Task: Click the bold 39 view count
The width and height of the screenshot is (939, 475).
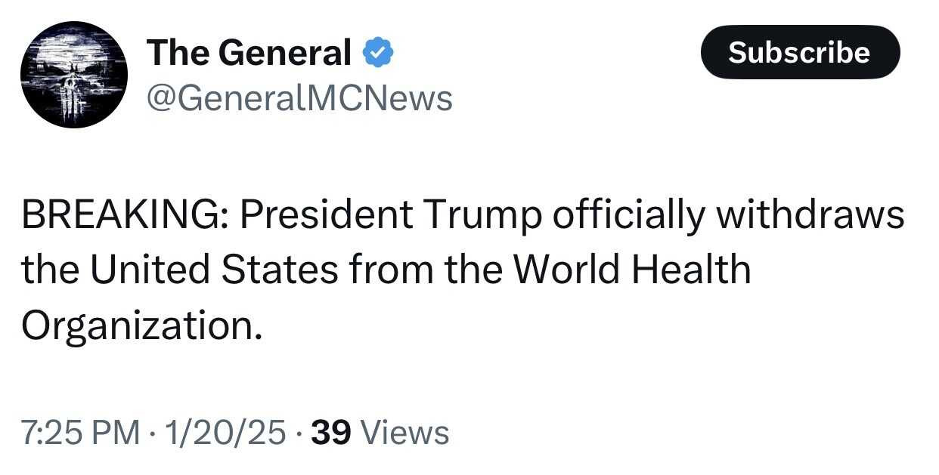Action: point(331,433)
